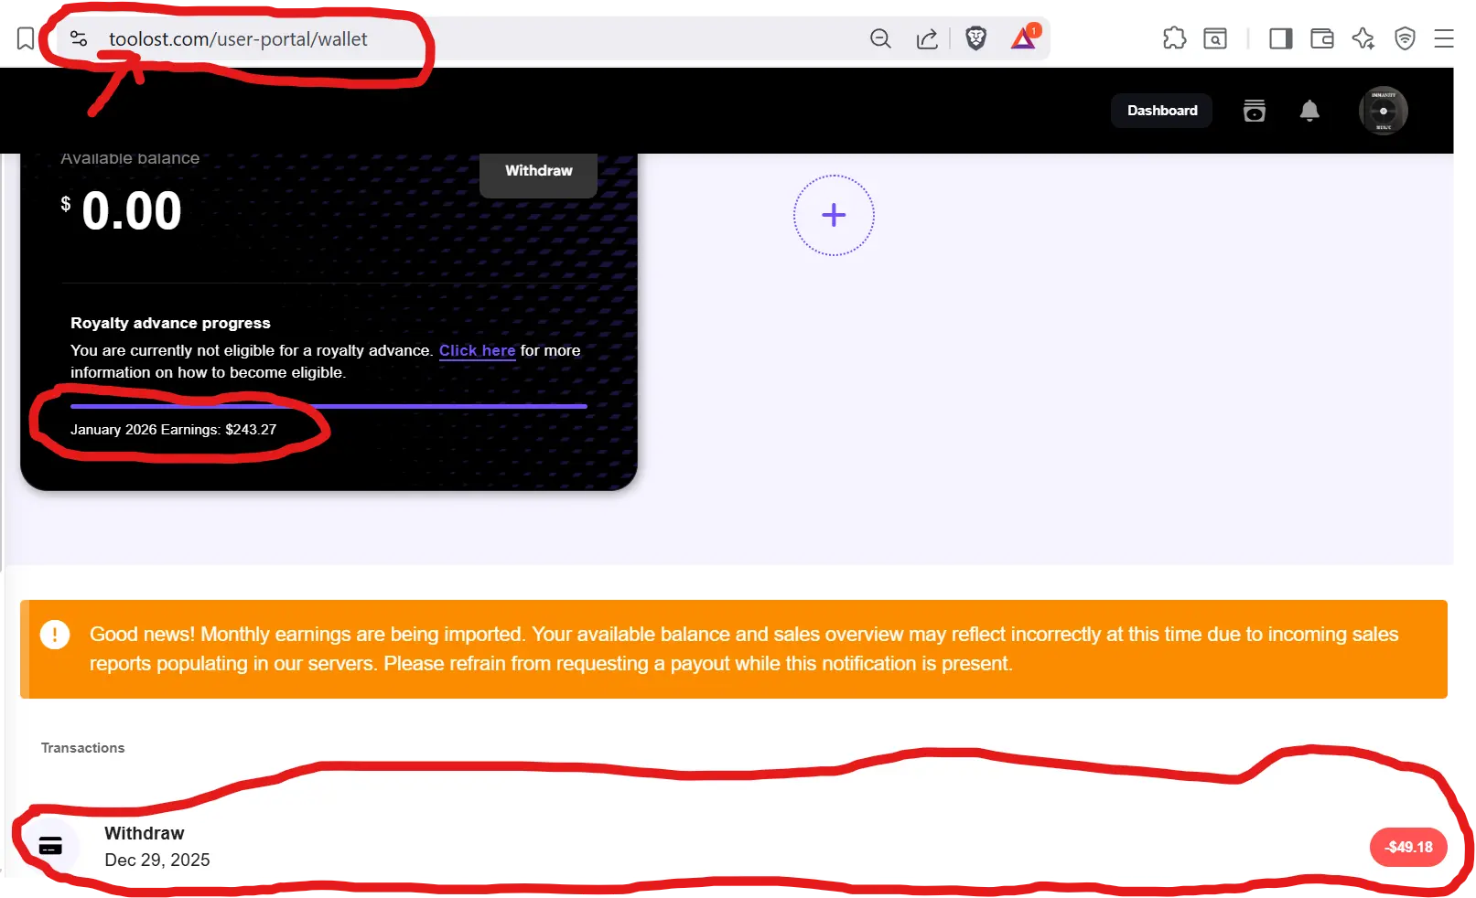Open the Brave Wallet icon in the toolbar
Screen dimensions: 1476x898
pos(1321,38)
